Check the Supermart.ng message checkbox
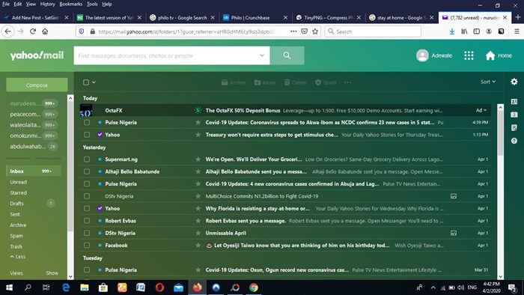Viewport: 524px width, 295px height. point(87,159)
